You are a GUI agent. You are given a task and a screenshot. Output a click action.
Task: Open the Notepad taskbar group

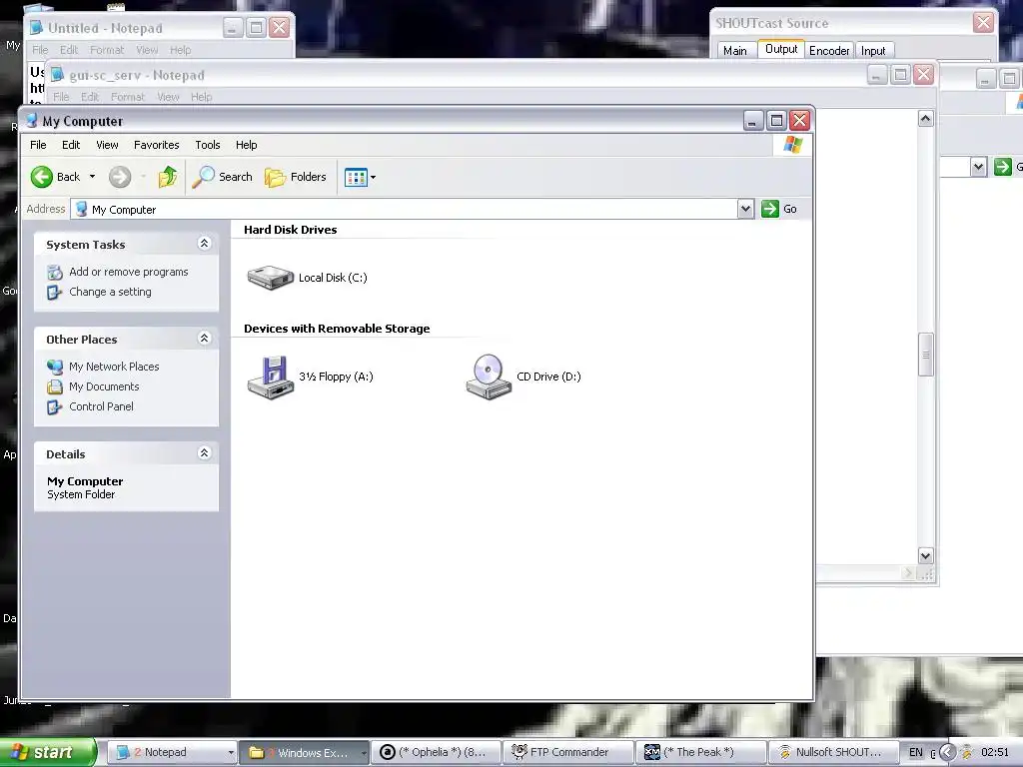coord(173,752)
